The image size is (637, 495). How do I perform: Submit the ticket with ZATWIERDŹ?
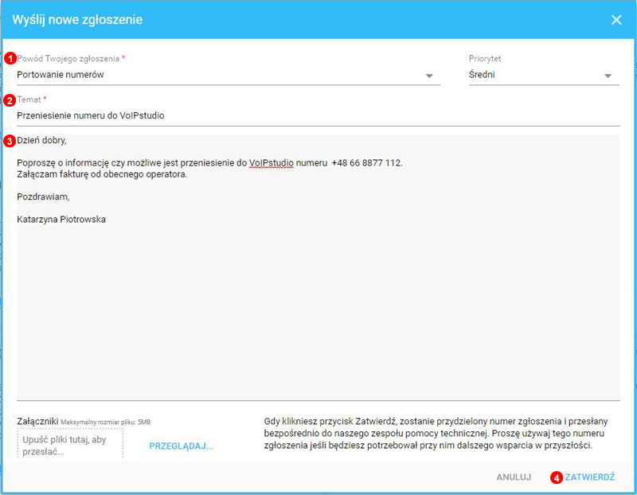(x=590, y=477)
